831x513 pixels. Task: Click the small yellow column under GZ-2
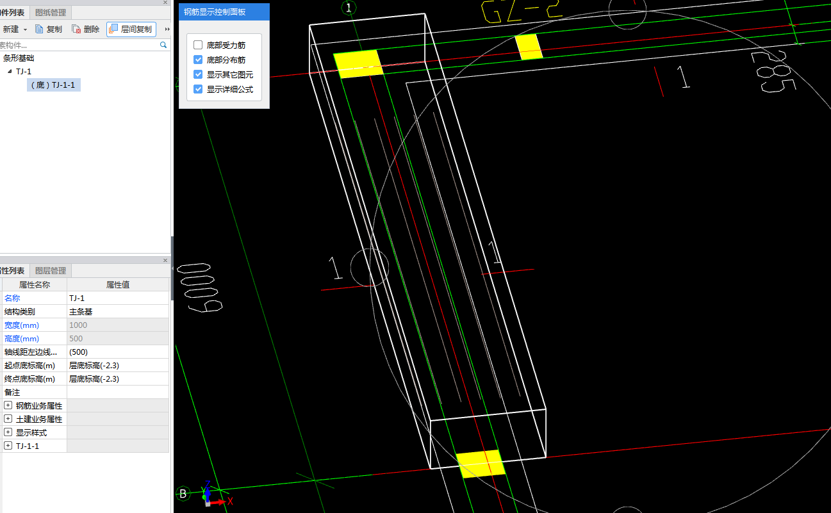[x=529, y=47]
